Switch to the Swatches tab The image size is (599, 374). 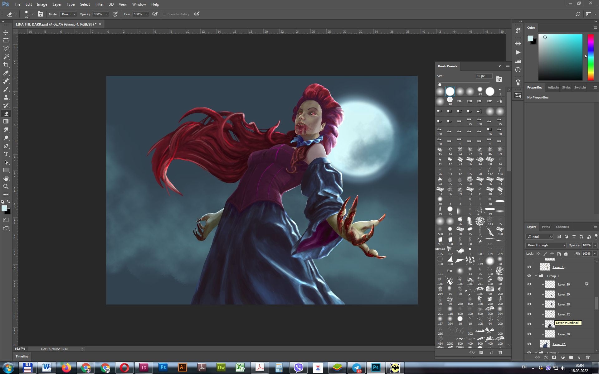pyautogui.click(x=580, y=88)
